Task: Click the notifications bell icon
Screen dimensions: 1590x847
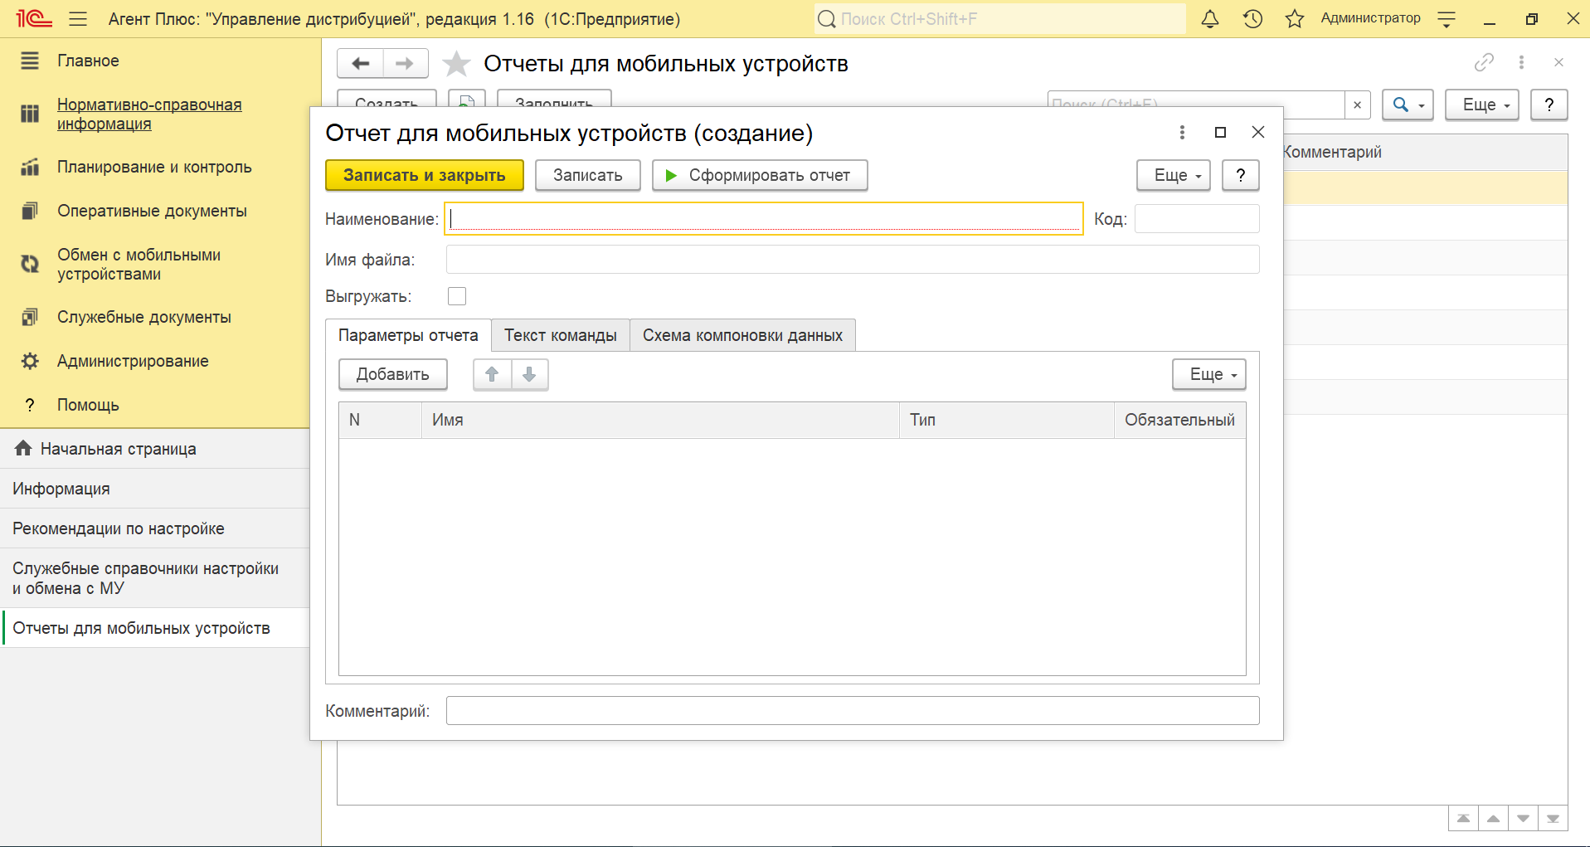Action: [x=1210, y=19]
